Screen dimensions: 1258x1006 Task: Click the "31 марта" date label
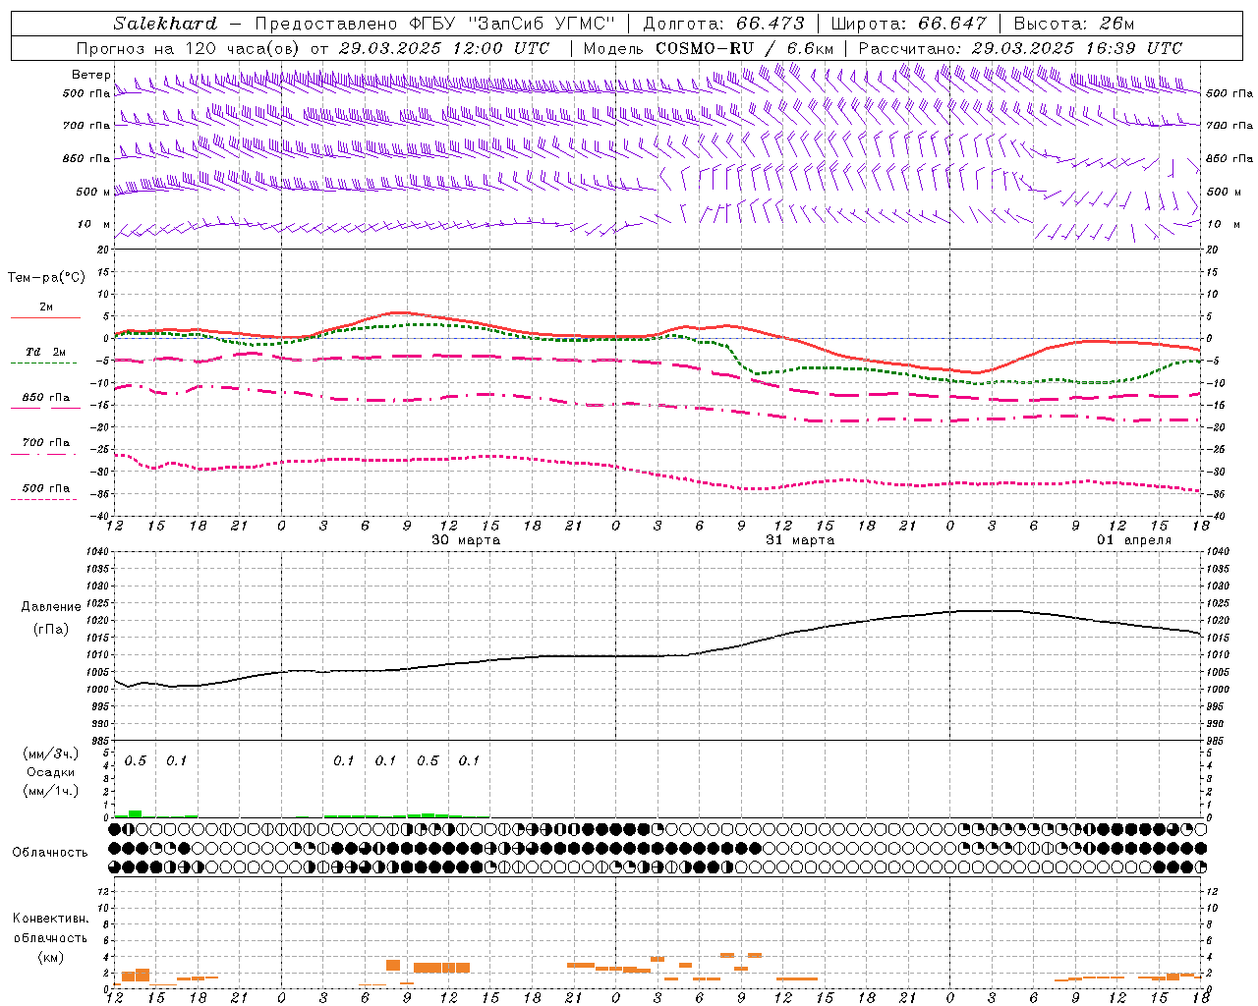(800, 540)
